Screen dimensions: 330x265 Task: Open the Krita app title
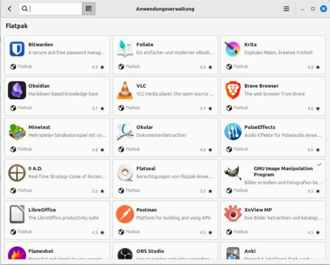(250, 44)
